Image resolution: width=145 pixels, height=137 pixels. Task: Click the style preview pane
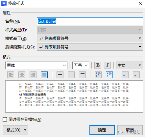74,96
